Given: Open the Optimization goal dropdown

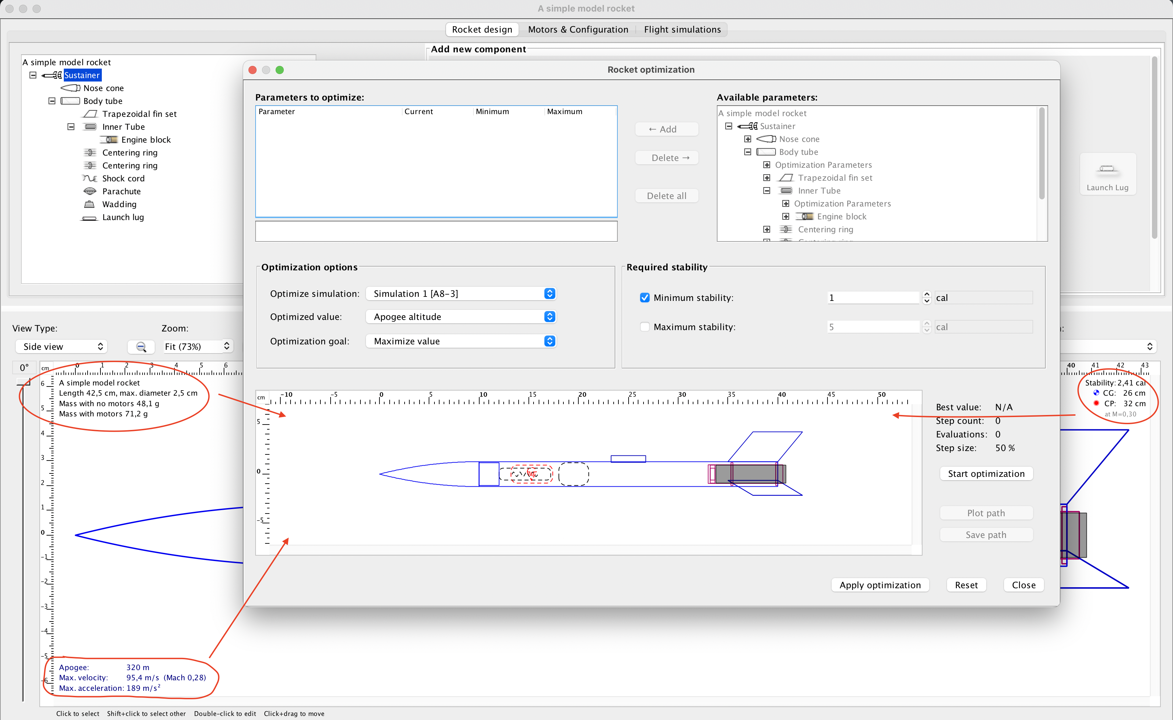Looking at the screenshot, I should (x=461, y=341).
